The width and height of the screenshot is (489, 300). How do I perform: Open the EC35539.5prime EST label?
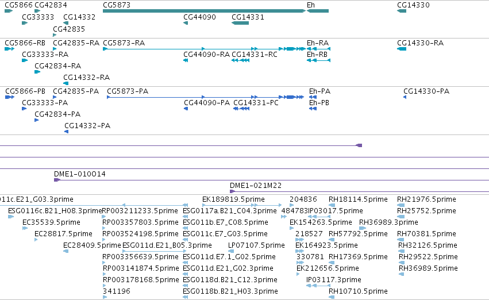click(x=51, y=222)
